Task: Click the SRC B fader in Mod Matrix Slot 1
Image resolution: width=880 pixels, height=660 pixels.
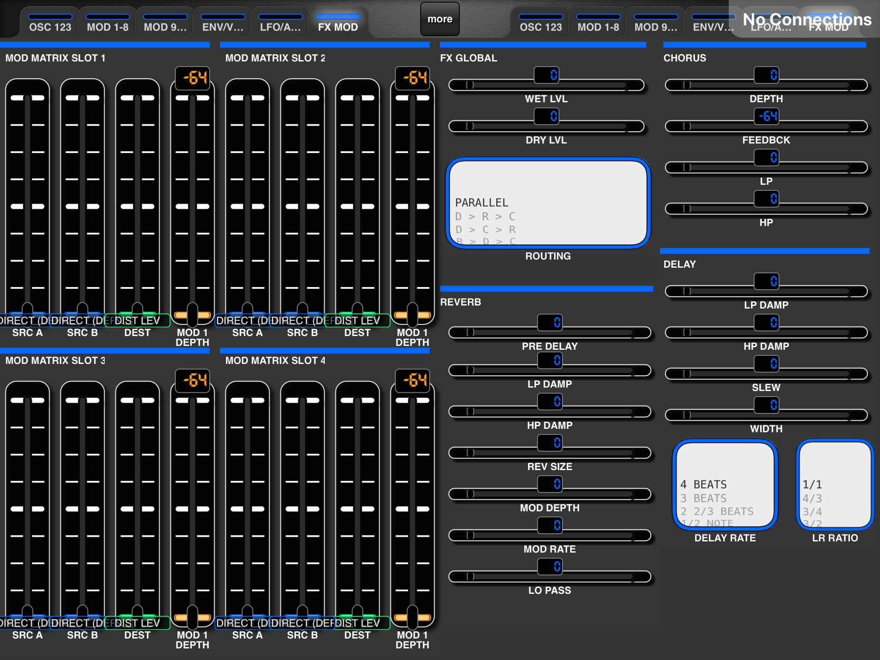Action: (x=82, y=202)
